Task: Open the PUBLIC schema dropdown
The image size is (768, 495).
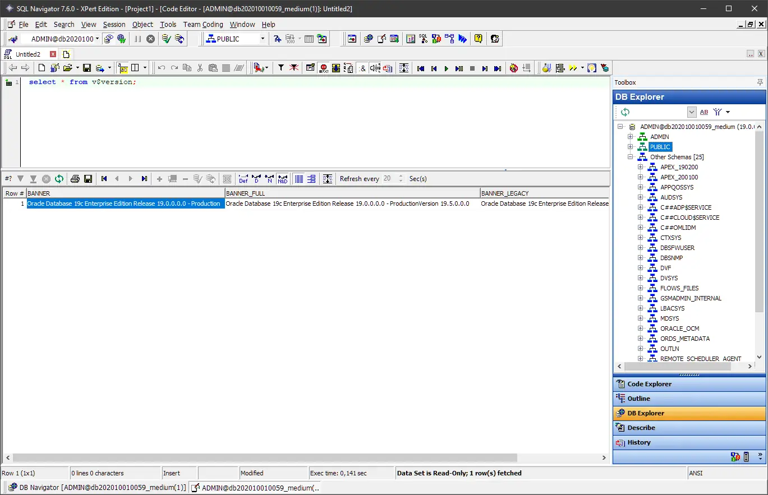Action: [263, 39]
